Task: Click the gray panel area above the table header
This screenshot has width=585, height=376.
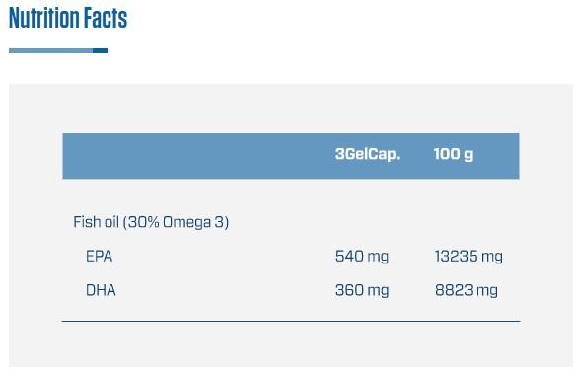Action: (x=291, y=109)
